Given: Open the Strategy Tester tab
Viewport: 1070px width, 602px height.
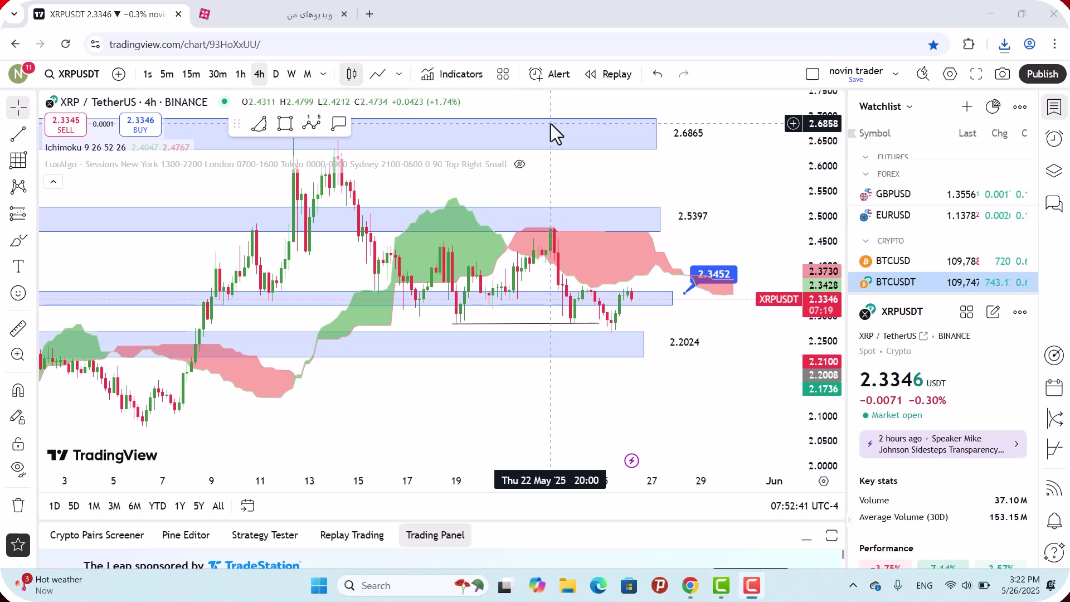Looking at the screenshot, I should [265, 535].
